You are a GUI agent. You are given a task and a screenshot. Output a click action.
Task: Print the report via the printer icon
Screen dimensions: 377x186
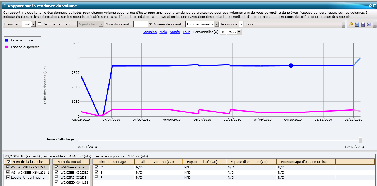click(x=363, y=25)
